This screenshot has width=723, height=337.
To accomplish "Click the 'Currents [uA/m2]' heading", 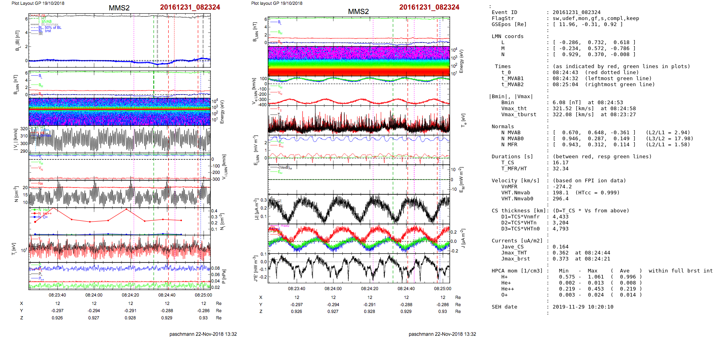I will [x=517, y=241].
